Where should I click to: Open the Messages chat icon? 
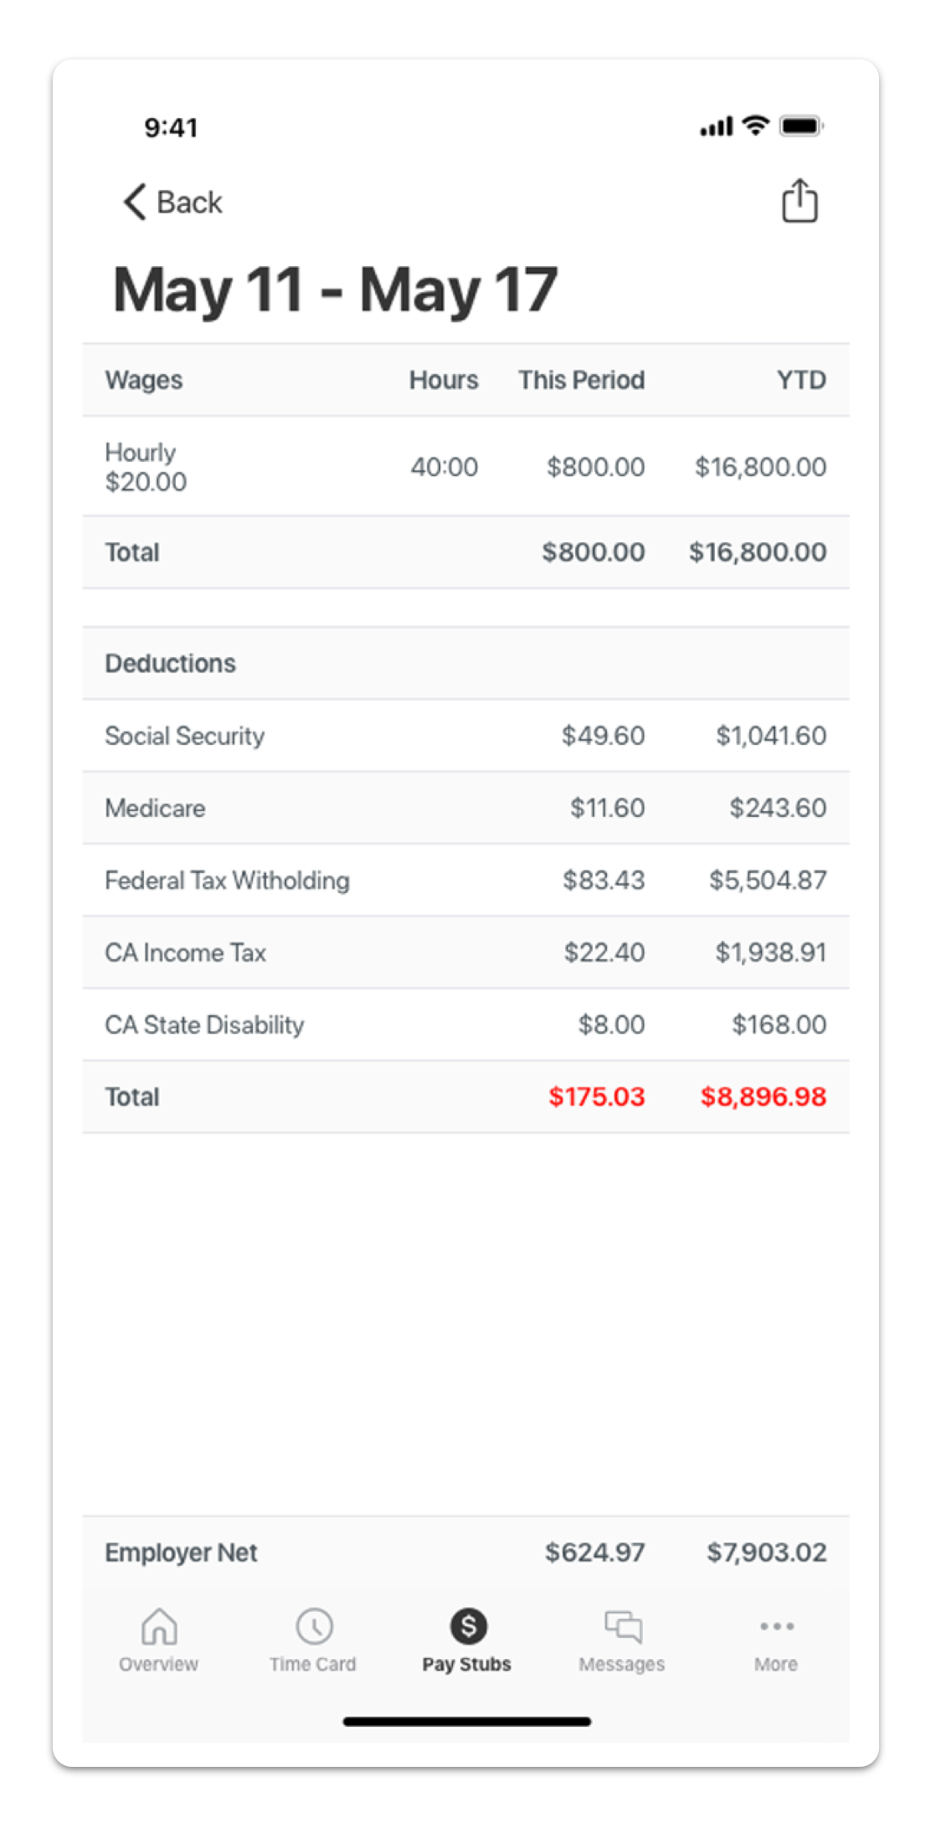click(622, 1627)
